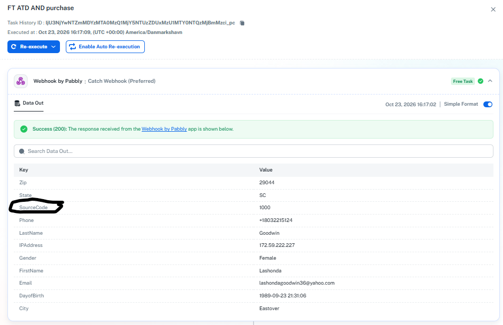This screenshot has width=503, height=325.
Task: Switch to the Data Out tab
Action: pyautogui.click(x=29, y=103)
